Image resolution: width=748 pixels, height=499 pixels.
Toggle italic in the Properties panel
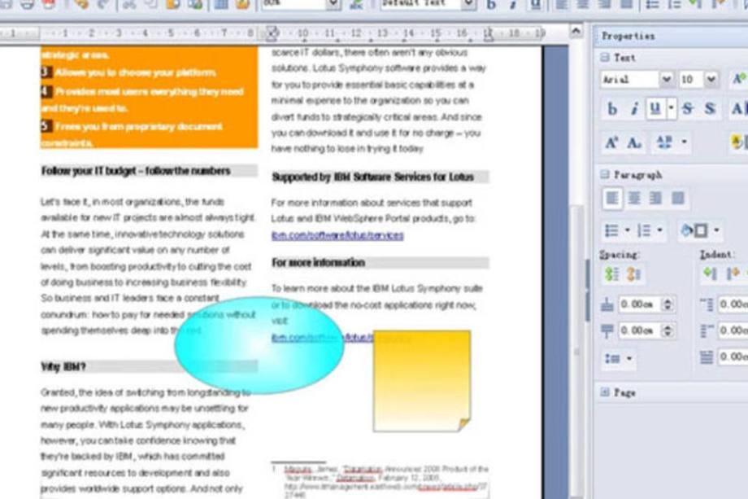tap(634, 109)
